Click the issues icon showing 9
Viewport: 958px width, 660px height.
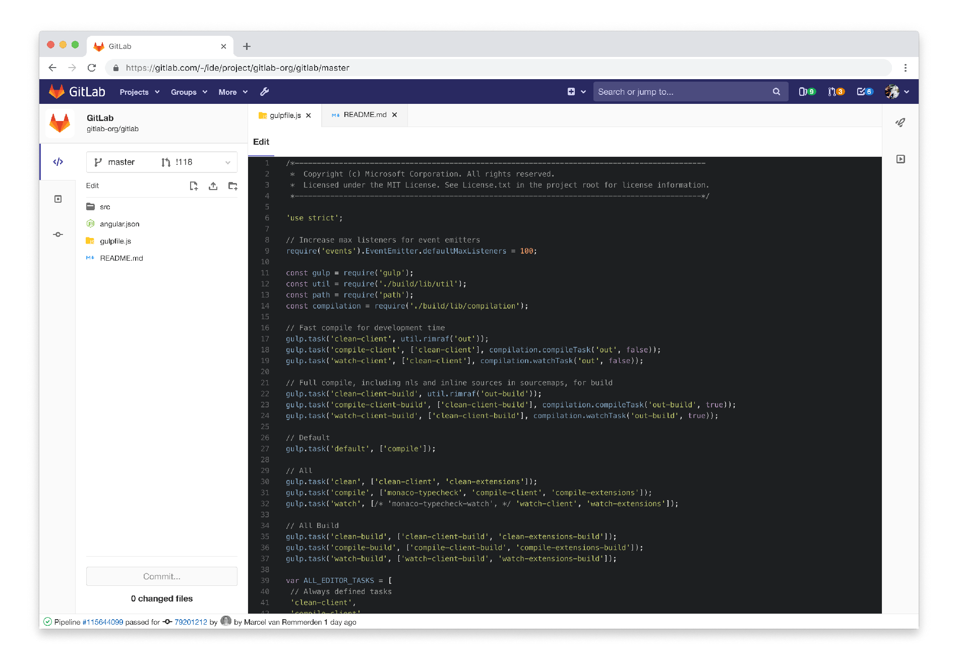[x=806, y=91]
